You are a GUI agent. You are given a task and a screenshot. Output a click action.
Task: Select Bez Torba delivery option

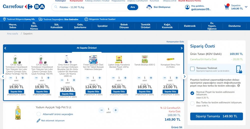tap(192, 103)
